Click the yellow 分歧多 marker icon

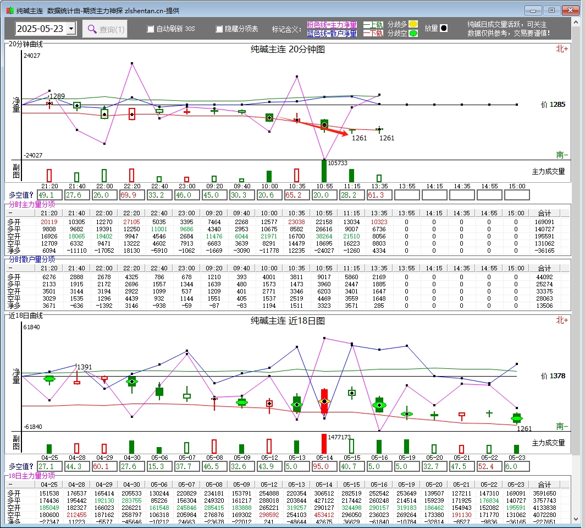coord(413,24)
